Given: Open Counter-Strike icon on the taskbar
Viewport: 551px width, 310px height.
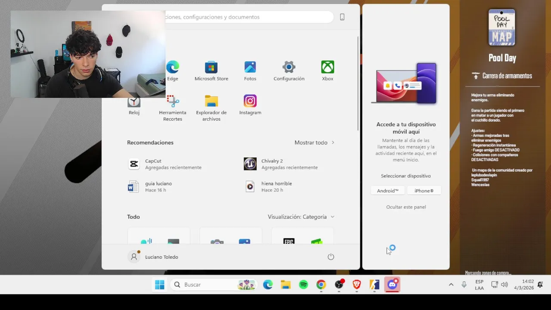Looking at the screenshot, I should click(x=375, y=285).
